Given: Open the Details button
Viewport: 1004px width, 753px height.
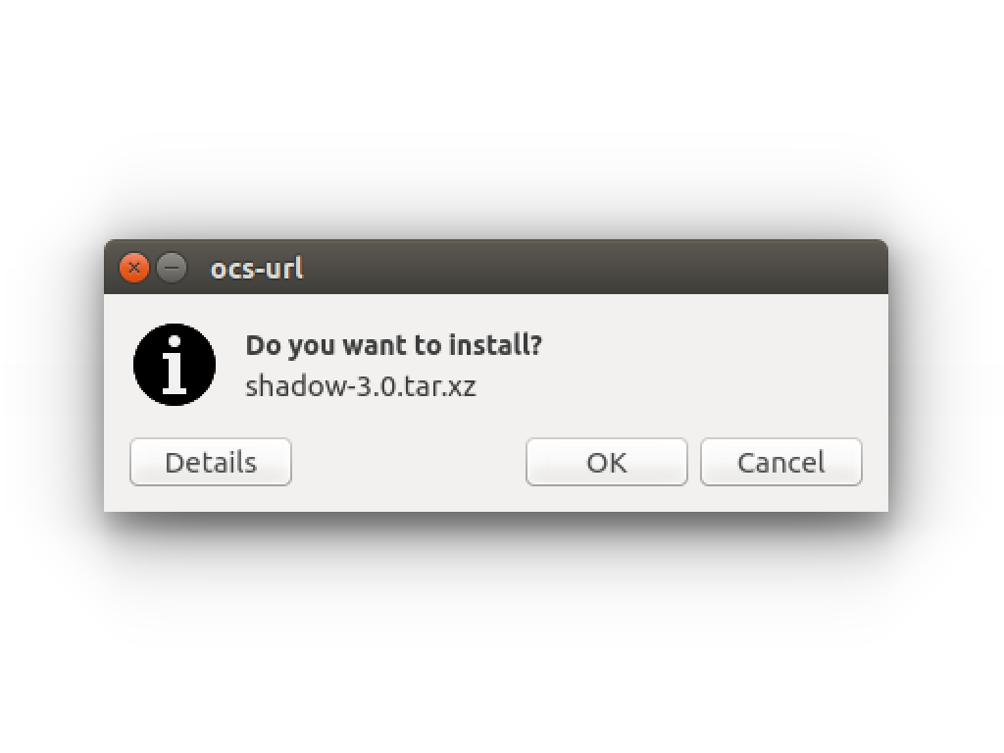Looking at the screenshot, I should pyautogui.click(x=211, y=462).
